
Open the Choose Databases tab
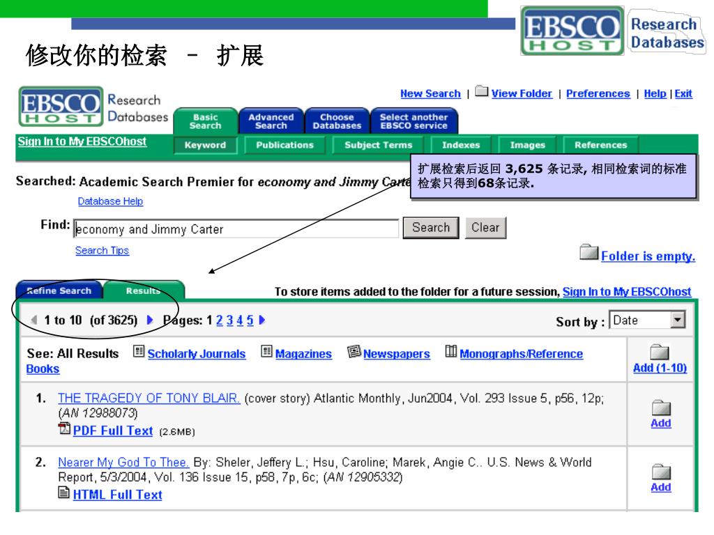pos(337,121)
